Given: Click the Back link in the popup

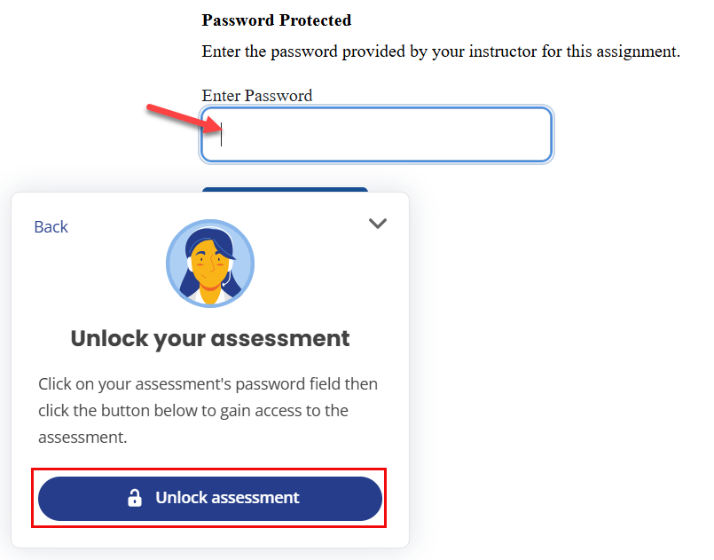Looking at the screenshot, I should [x=51, y=226].
